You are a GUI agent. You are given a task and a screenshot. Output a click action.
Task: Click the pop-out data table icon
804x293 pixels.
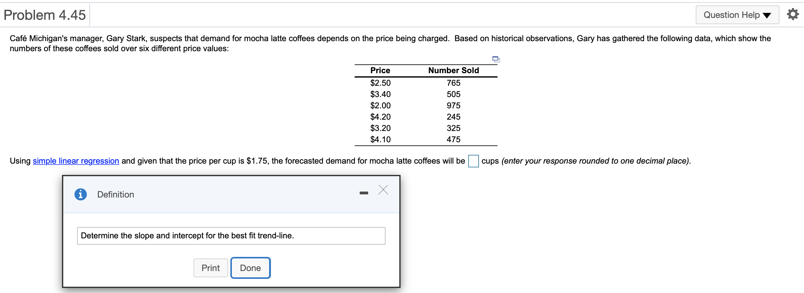496,59
